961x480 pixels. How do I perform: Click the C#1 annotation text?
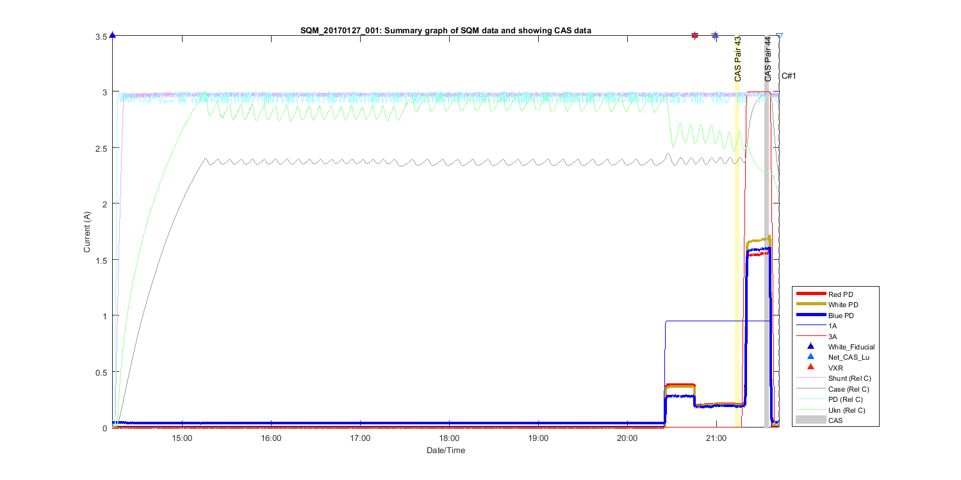788,76
